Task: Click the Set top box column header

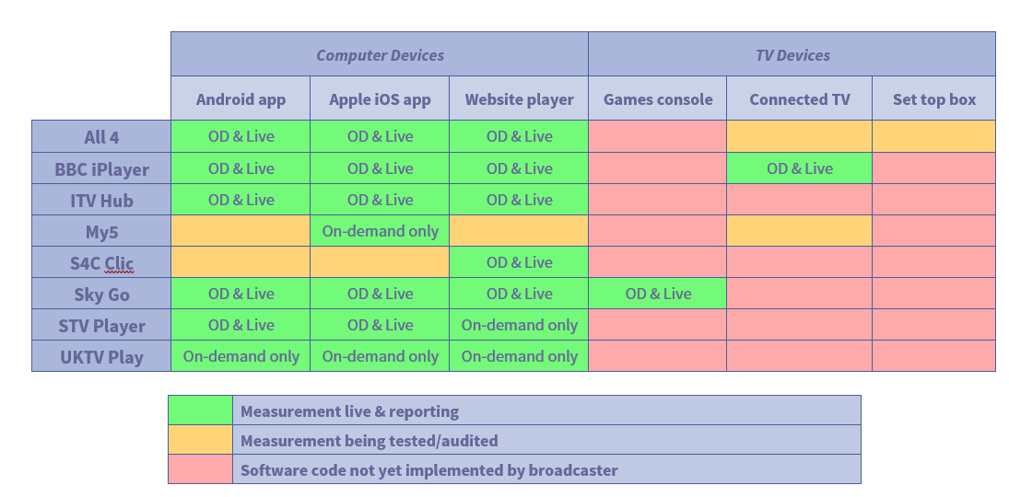Action: (933, 99)
